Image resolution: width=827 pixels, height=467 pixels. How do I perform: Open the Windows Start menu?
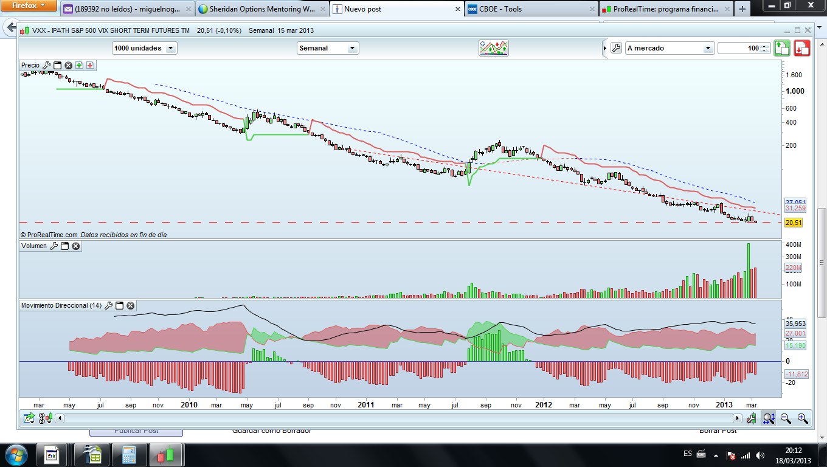(x=16, y=455)
